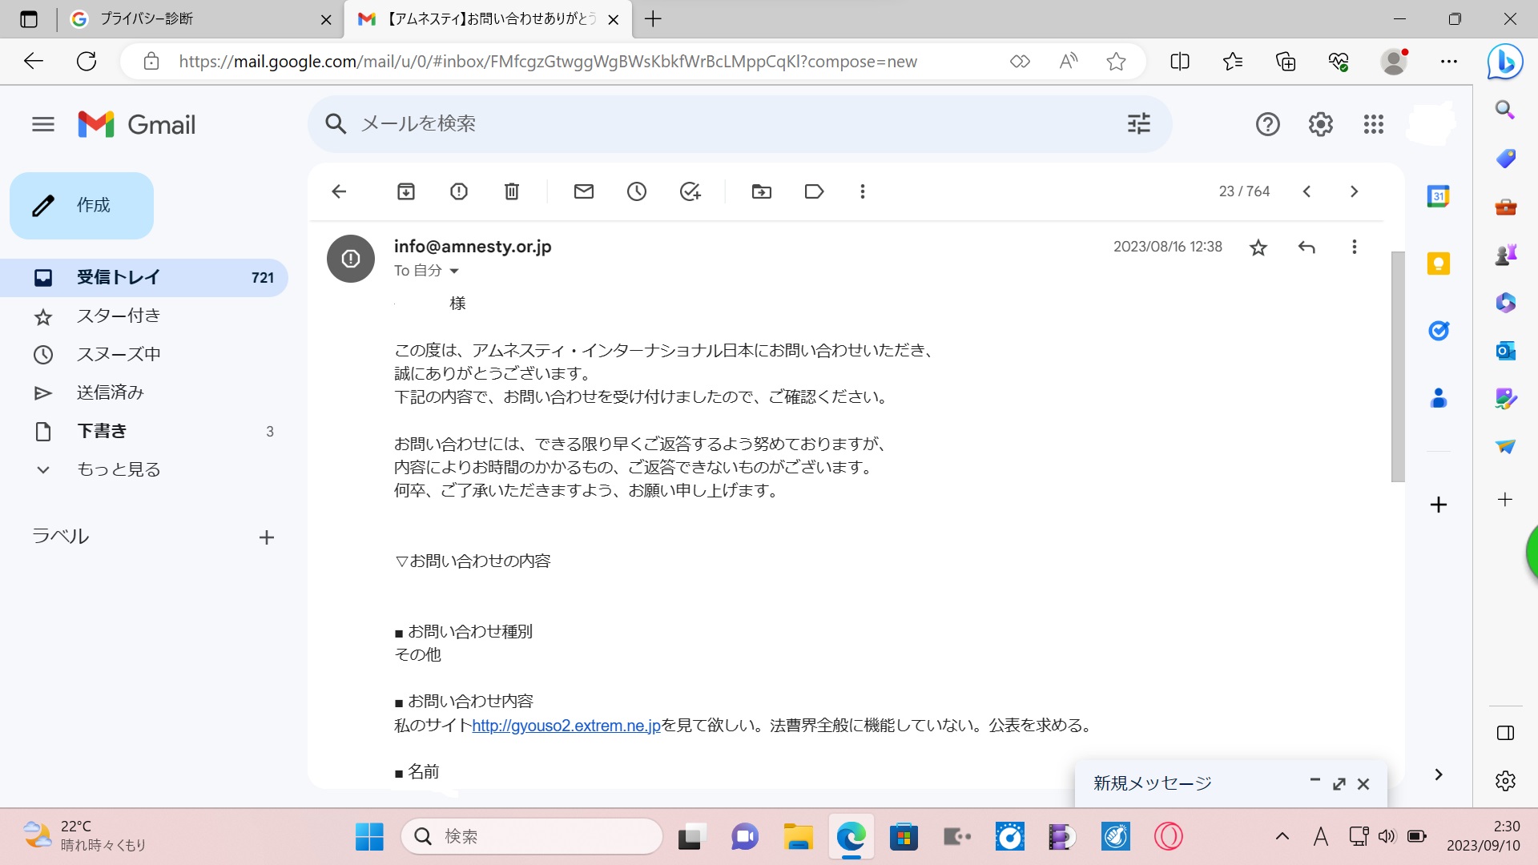The height and width of the screenshot is (865, 1538).
Task: Star the email from info@amnesty.or.jp
Action: pyautogui.click(x=1258, y=247)
